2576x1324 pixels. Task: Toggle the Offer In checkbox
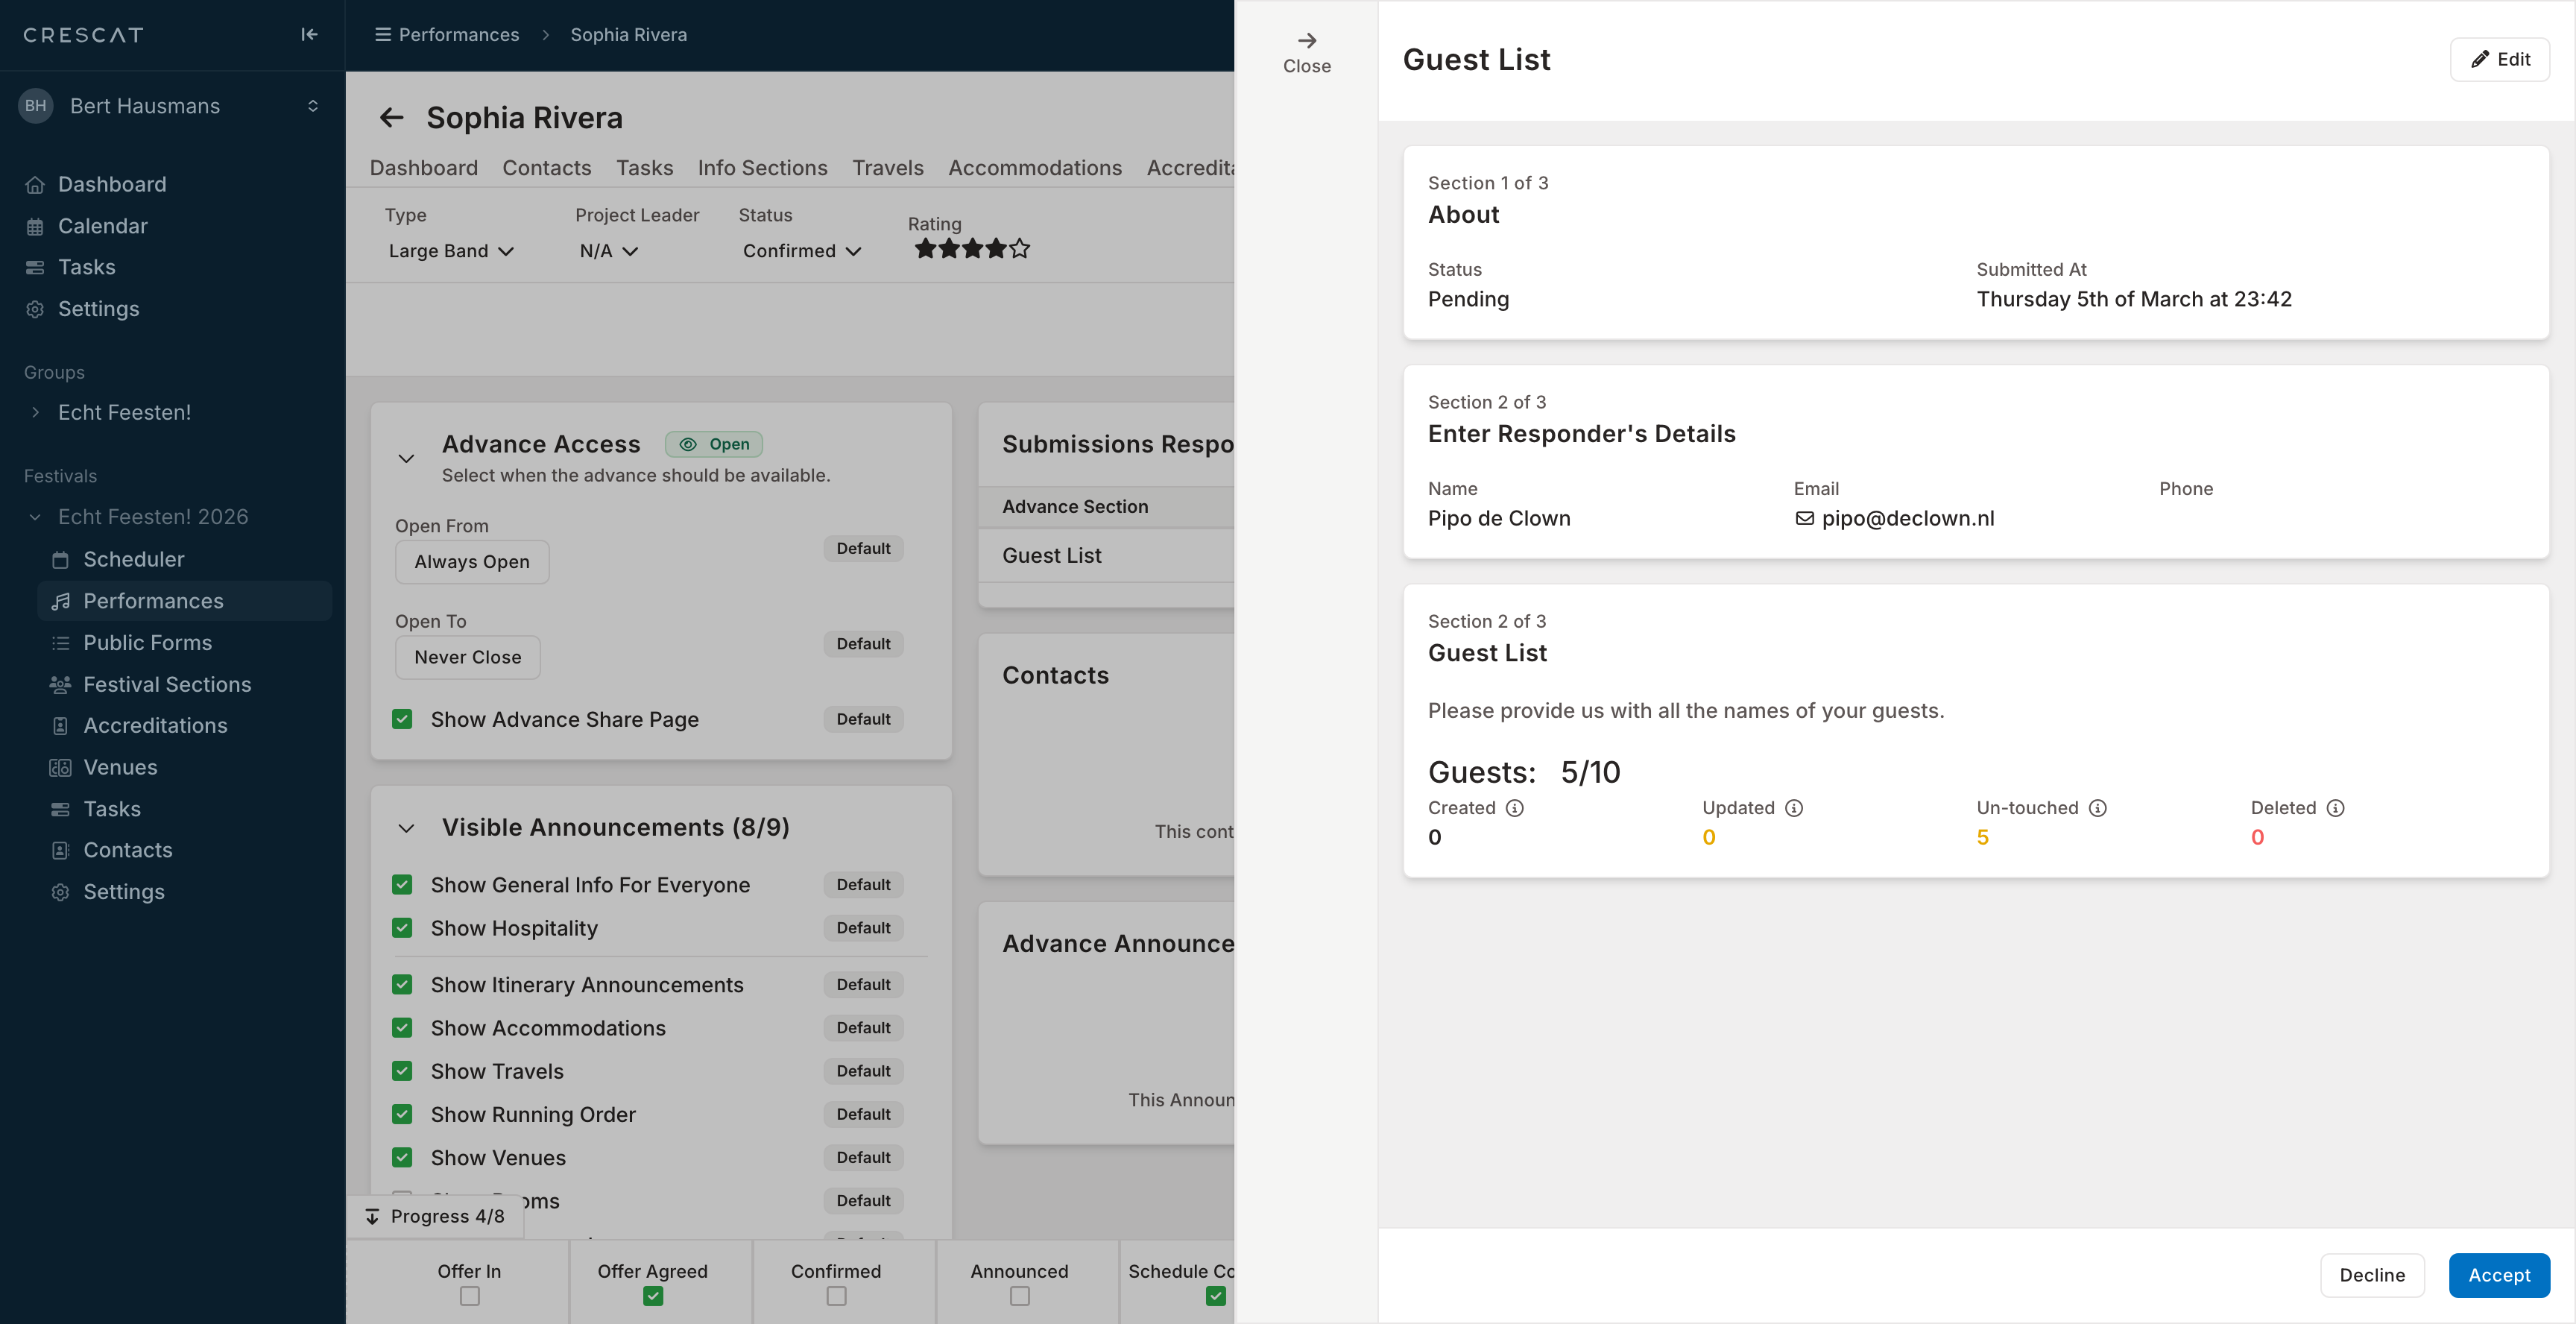point(469,1296)
